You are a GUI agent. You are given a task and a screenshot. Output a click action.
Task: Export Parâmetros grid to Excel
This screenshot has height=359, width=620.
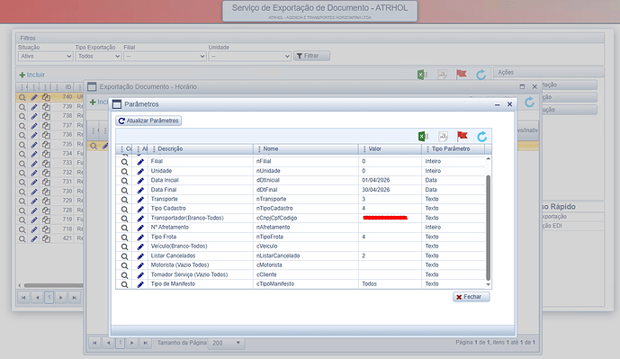coord(423,137)
